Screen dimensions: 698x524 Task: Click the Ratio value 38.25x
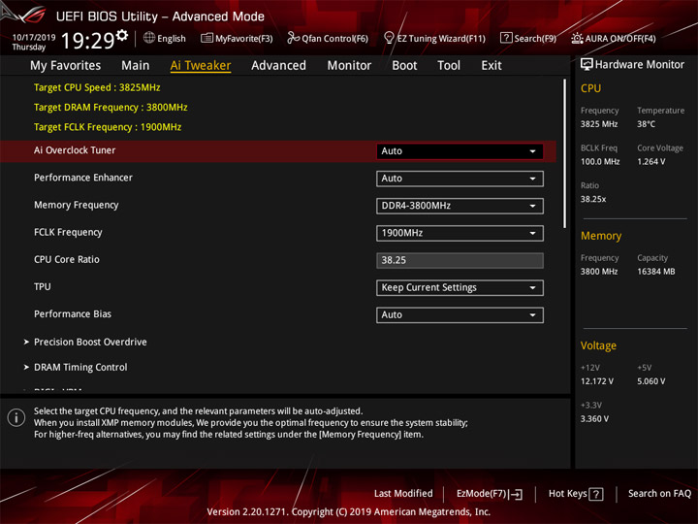click(593, 199)
